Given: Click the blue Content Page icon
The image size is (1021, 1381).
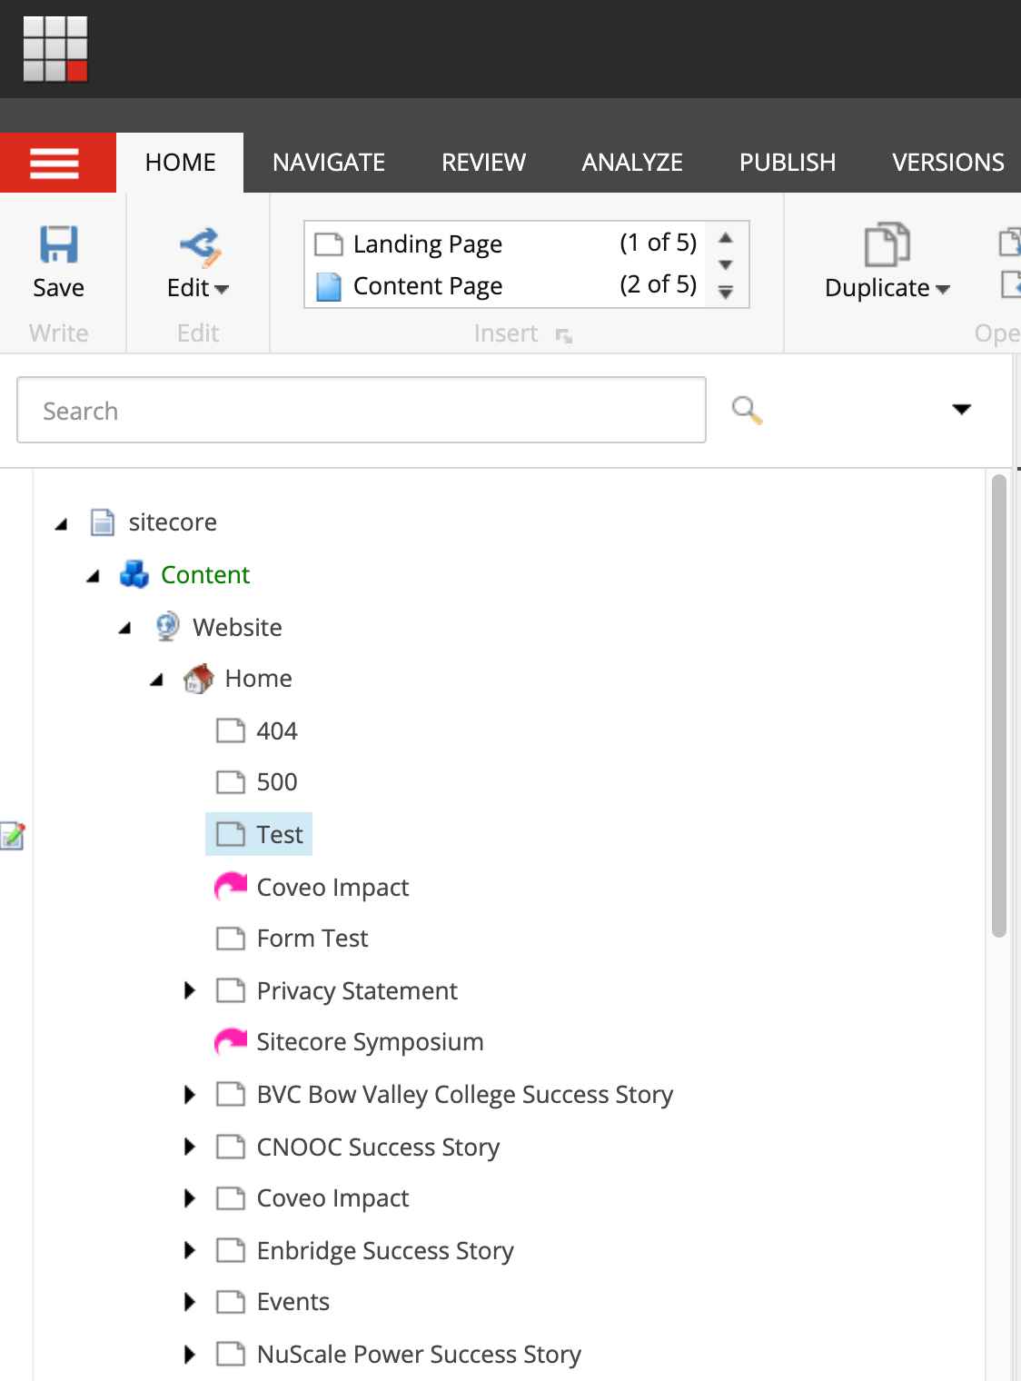Looking at the screenshot, I should [x=328, y=286].
